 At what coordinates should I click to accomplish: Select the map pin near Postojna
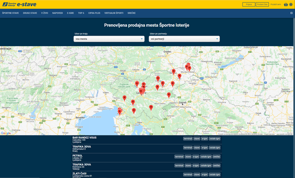tap(133, 102)
